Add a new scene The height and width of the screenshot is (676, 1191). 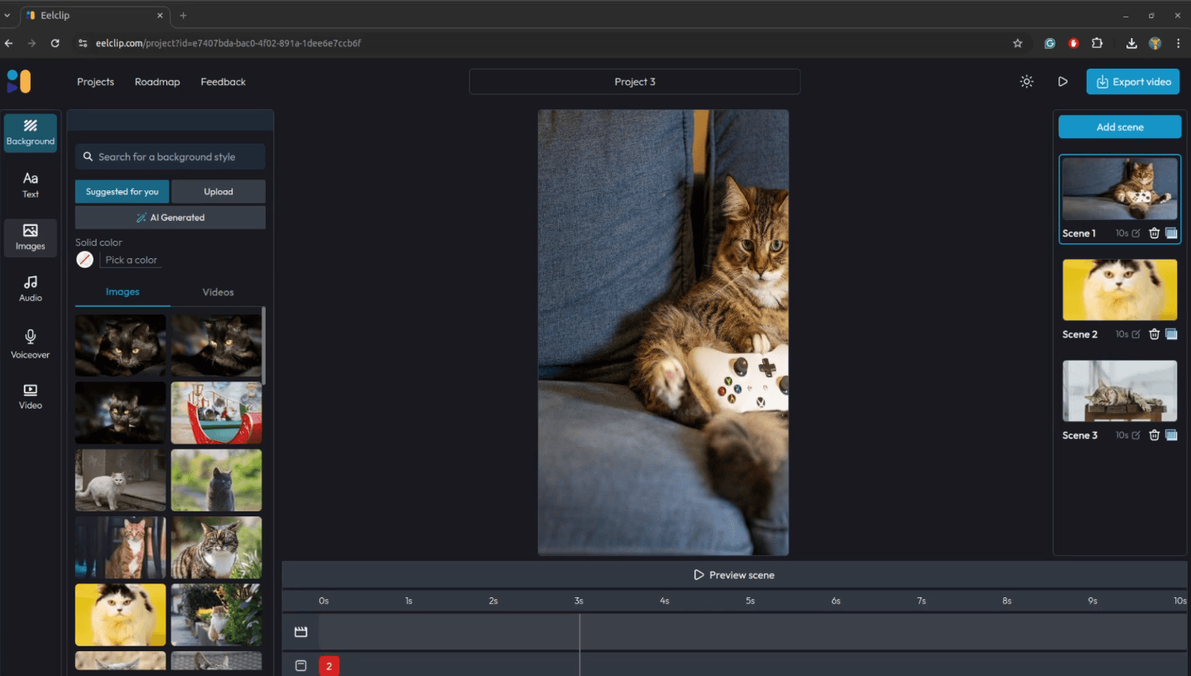(x=1119, y=127)
